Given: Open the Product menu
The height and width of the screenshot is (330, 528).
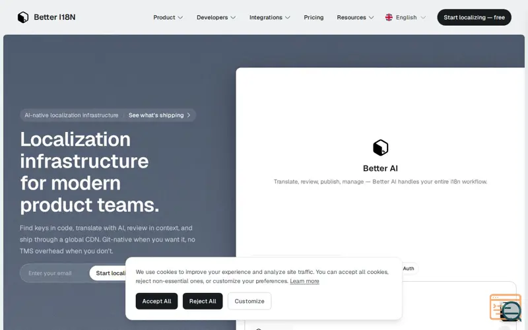Looking at the screenshot, I should point(168,18).
